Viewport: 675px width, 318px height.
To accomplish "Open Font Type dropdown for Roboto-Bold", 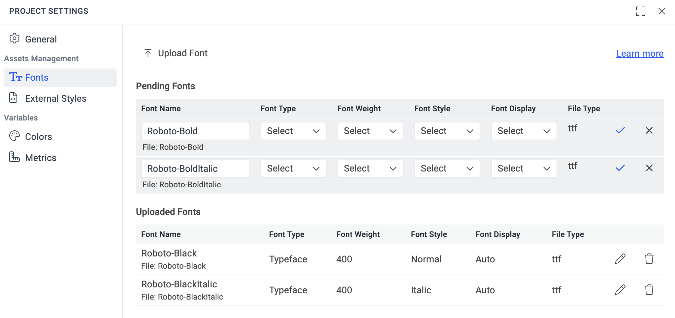I will [x=293, y=131].
